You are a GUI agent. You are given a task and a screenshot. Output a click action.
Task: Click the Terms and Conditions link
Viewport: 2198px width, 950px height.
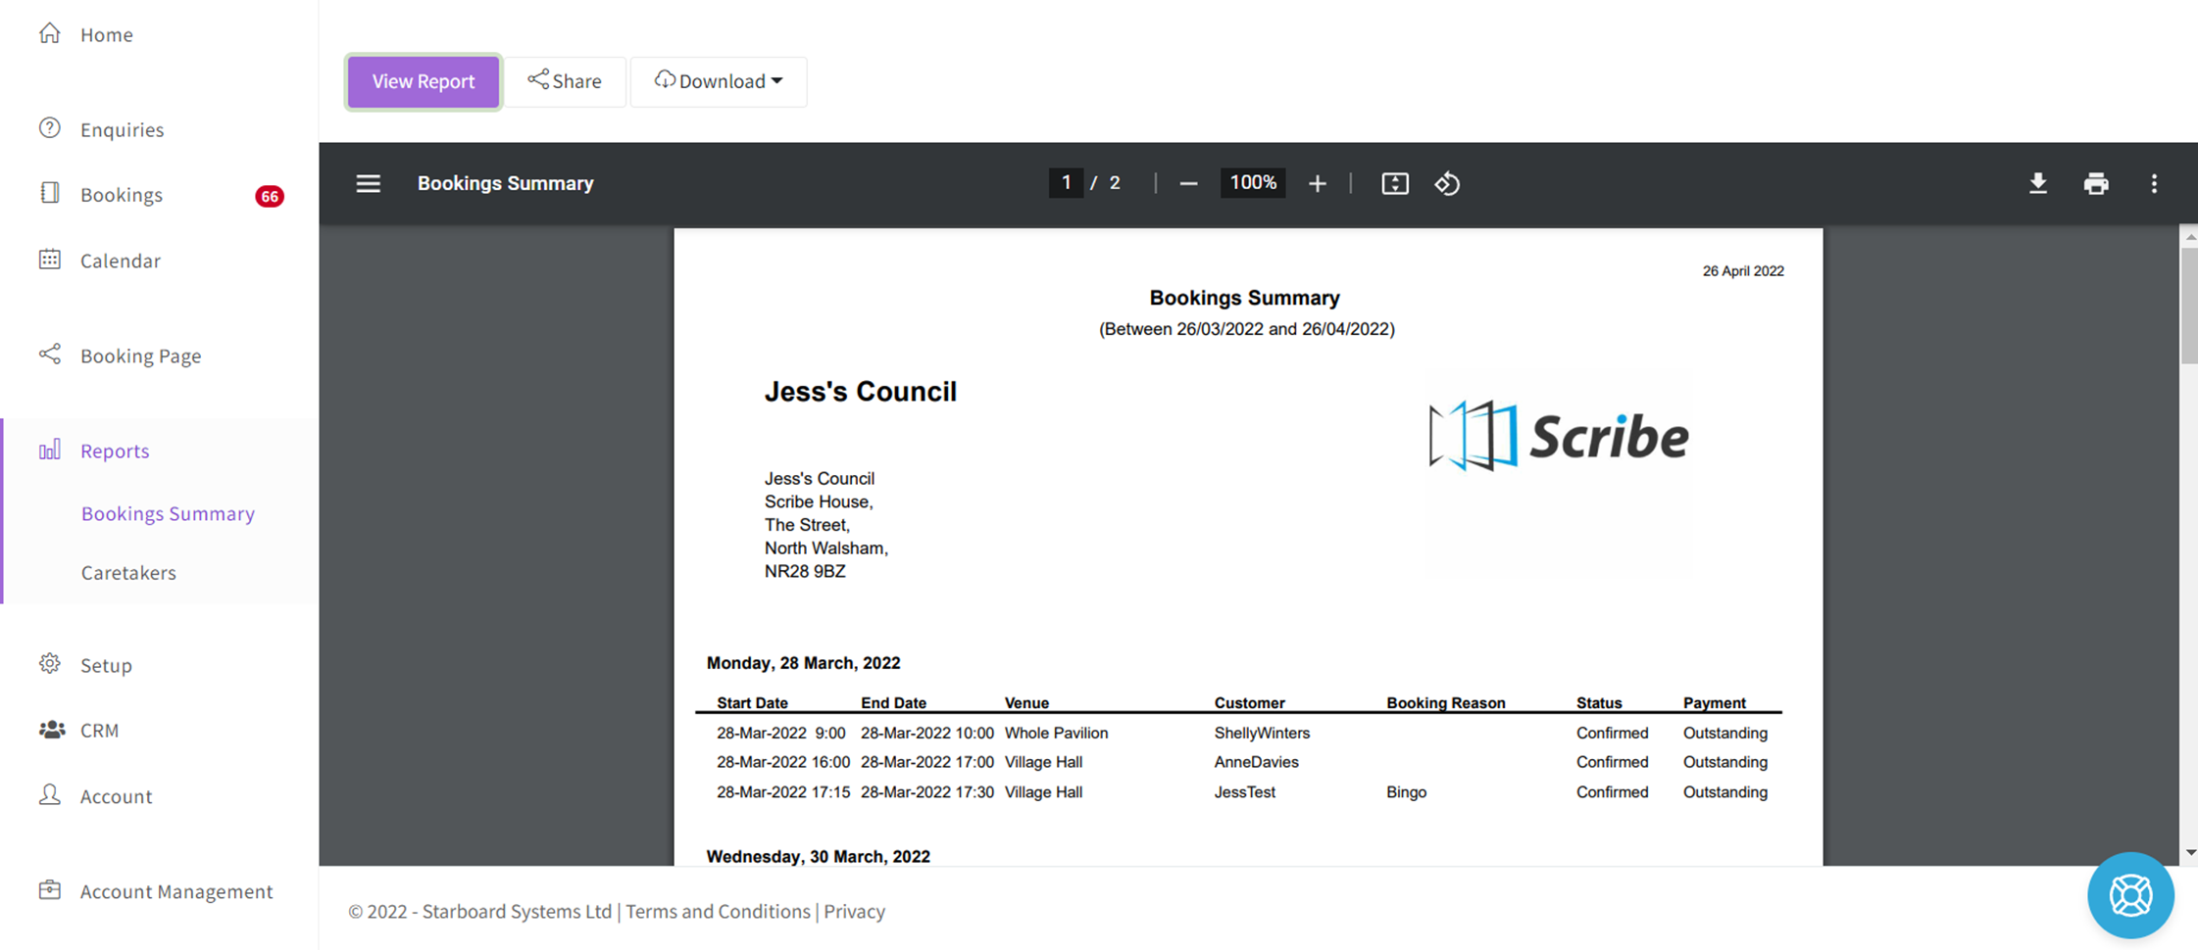[719, 911]
